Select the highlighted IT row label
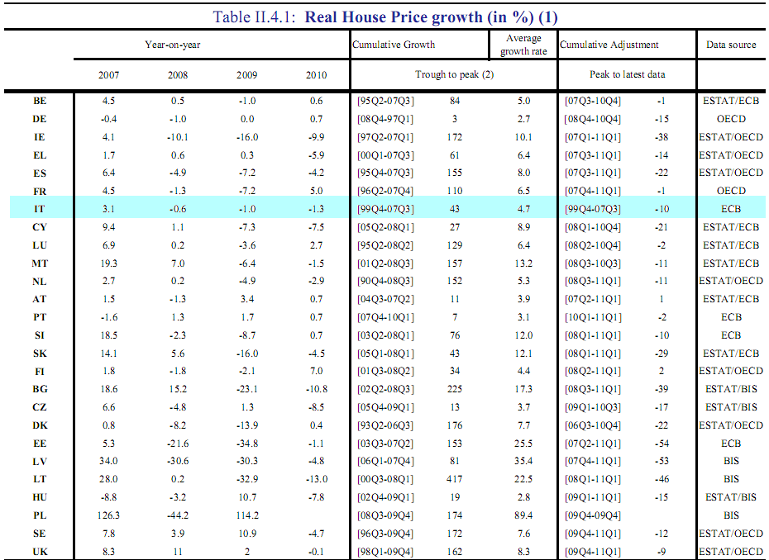This screenshot has height=560, width=769. pyautogui.click(x=40, y=209)
